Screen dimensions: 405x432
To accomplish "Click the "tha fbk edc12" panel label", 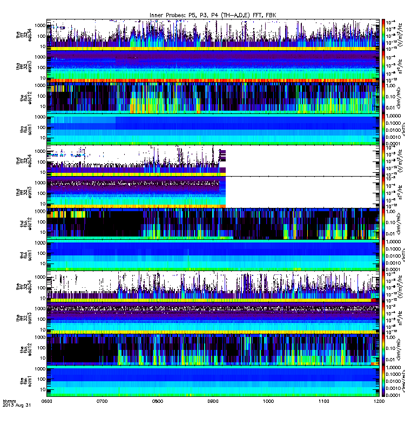I will (x=26, y=98).
